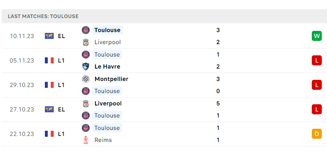
Task: Click the Le Havre club crest
Action: [x=86, y=67]
